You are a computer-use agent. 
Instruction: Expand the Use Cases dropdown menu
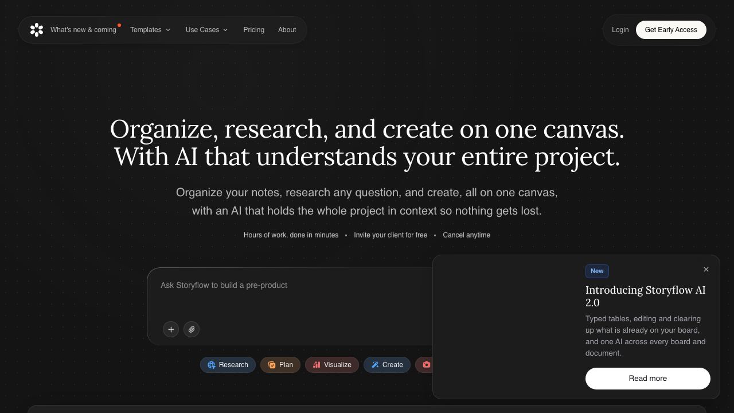coord(207,30)
